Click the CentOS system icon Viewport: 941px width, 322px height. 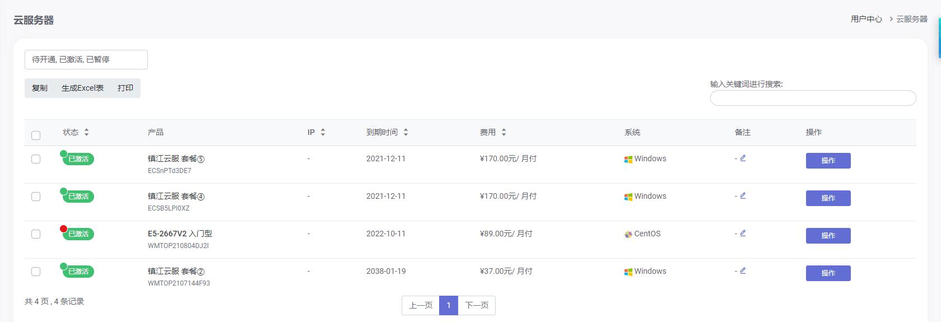click(x=628, y=234)
